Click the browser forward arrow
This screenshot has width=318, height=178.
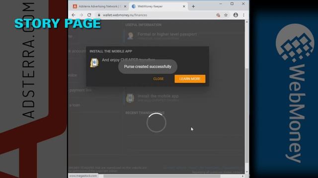[81, 15]
